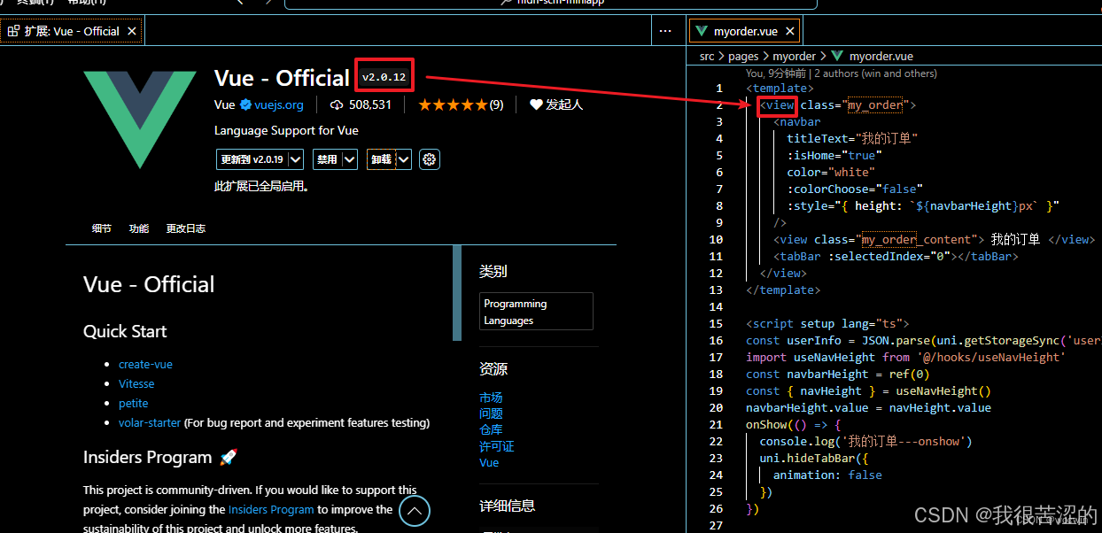Click the 508,531 install count
This screenshot has width=1102, height=533.
click(361, 104)
